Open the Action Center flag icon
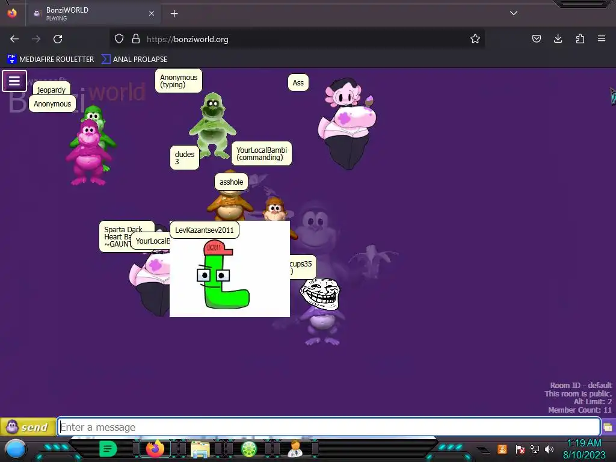The image size is (616, 462). 520,449
